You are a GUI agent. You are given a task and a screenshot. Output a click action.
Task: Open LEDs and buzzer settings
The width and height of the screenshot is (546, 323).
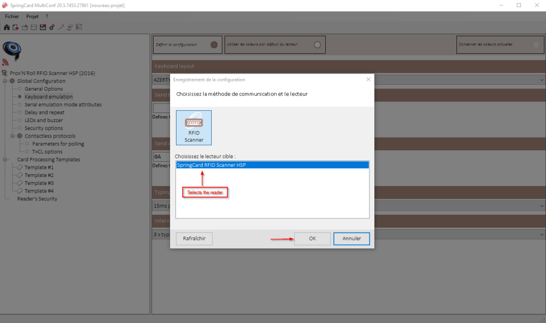click(x=44, y=120)
